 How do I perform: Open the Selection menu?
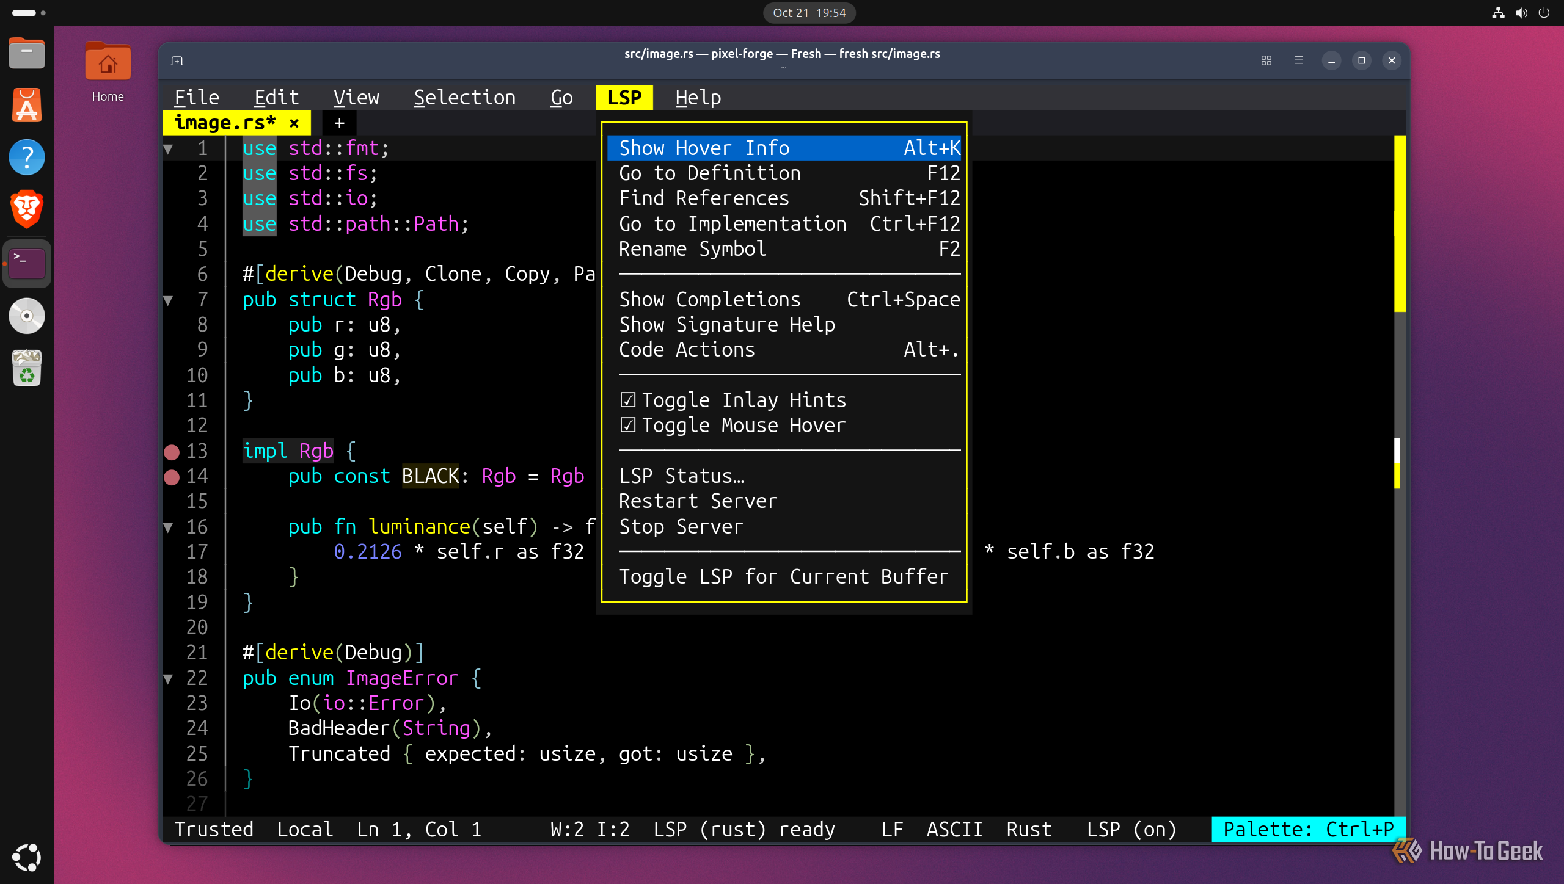[465, 98]
